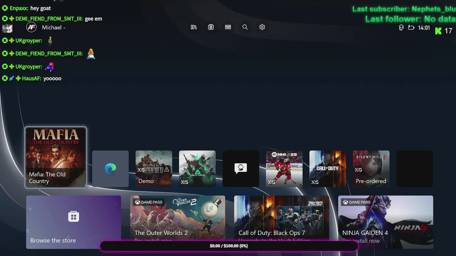Launch the Delta Force tile
The height and width of the screenshot is (256, 456).
coord(197,169)
